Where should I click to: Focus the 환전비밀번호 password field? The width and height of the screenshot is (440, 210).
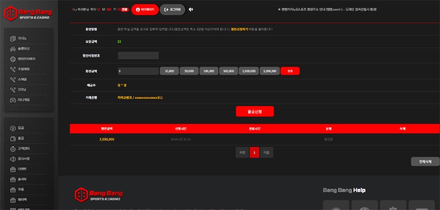click(138, 56)
